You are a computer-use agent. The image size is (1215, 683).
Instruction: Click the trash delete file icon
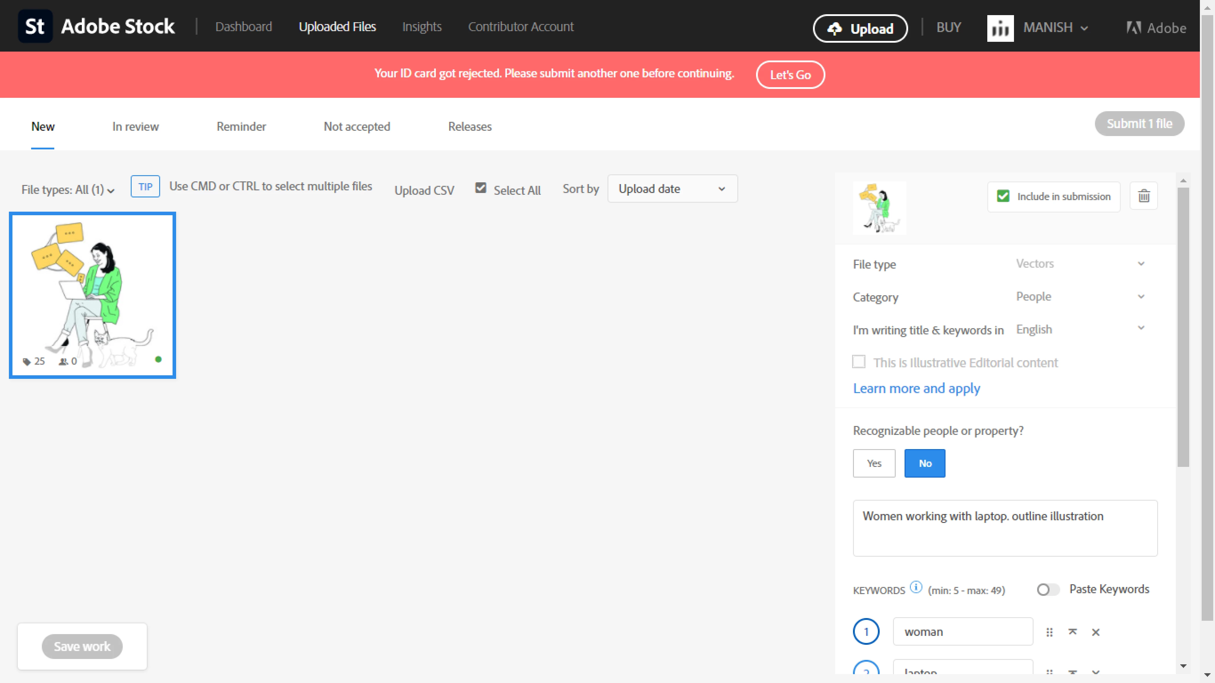[x=1143, y=196]
